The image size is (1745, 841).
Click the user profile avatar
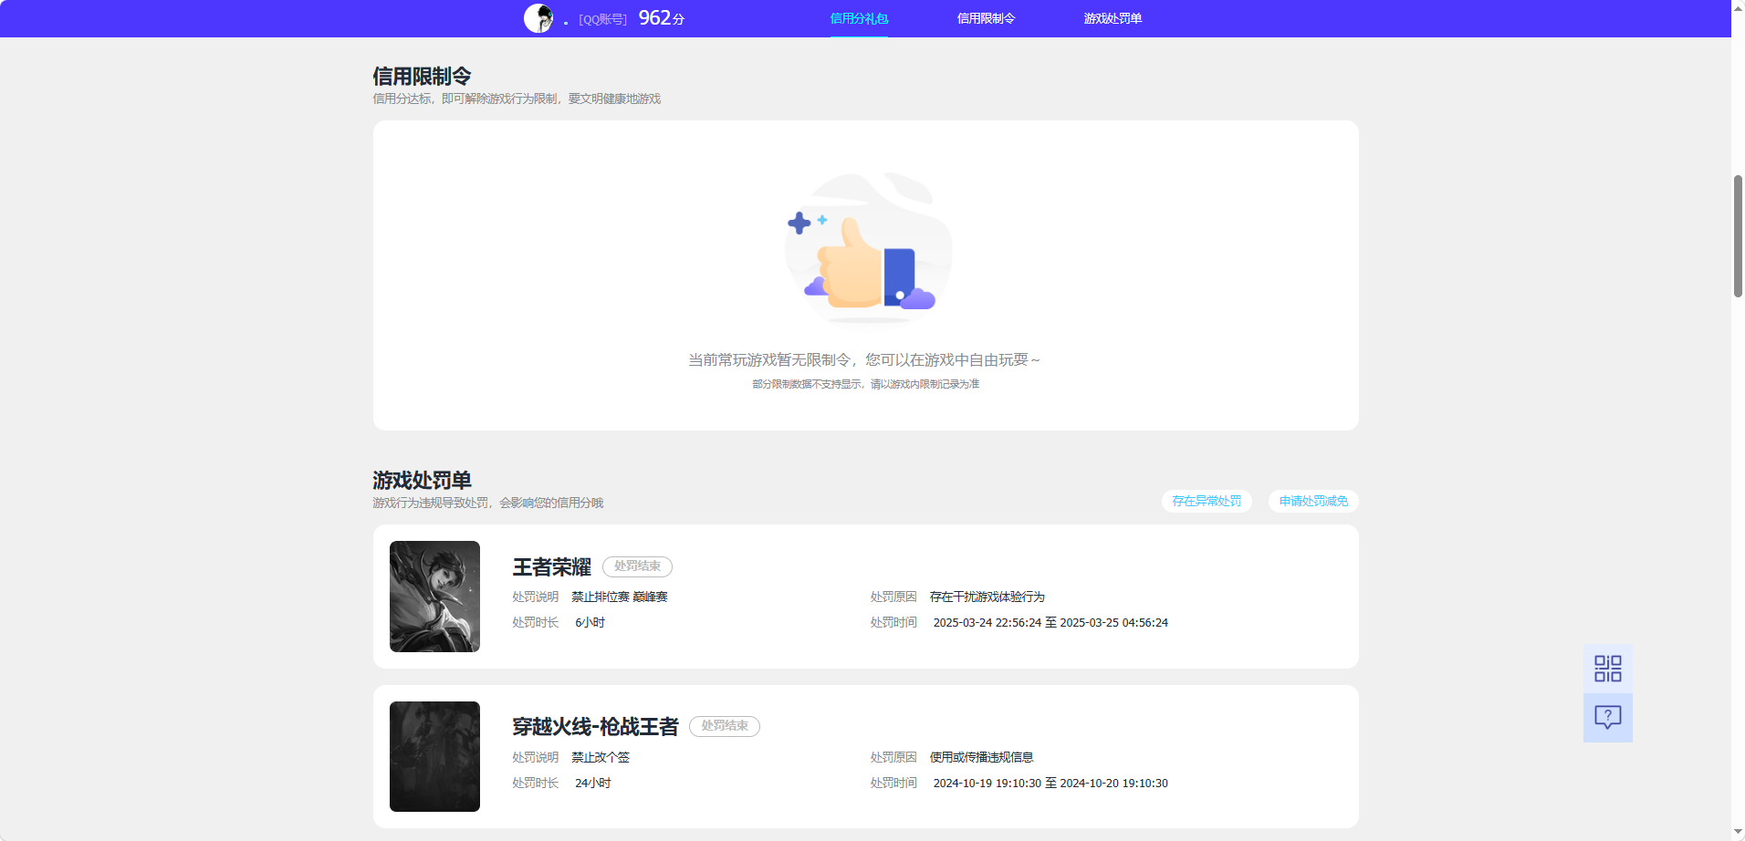pos(540,17)
